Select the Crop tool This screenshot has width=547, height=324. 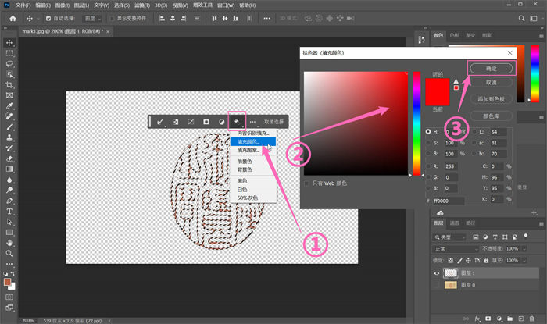10,84
